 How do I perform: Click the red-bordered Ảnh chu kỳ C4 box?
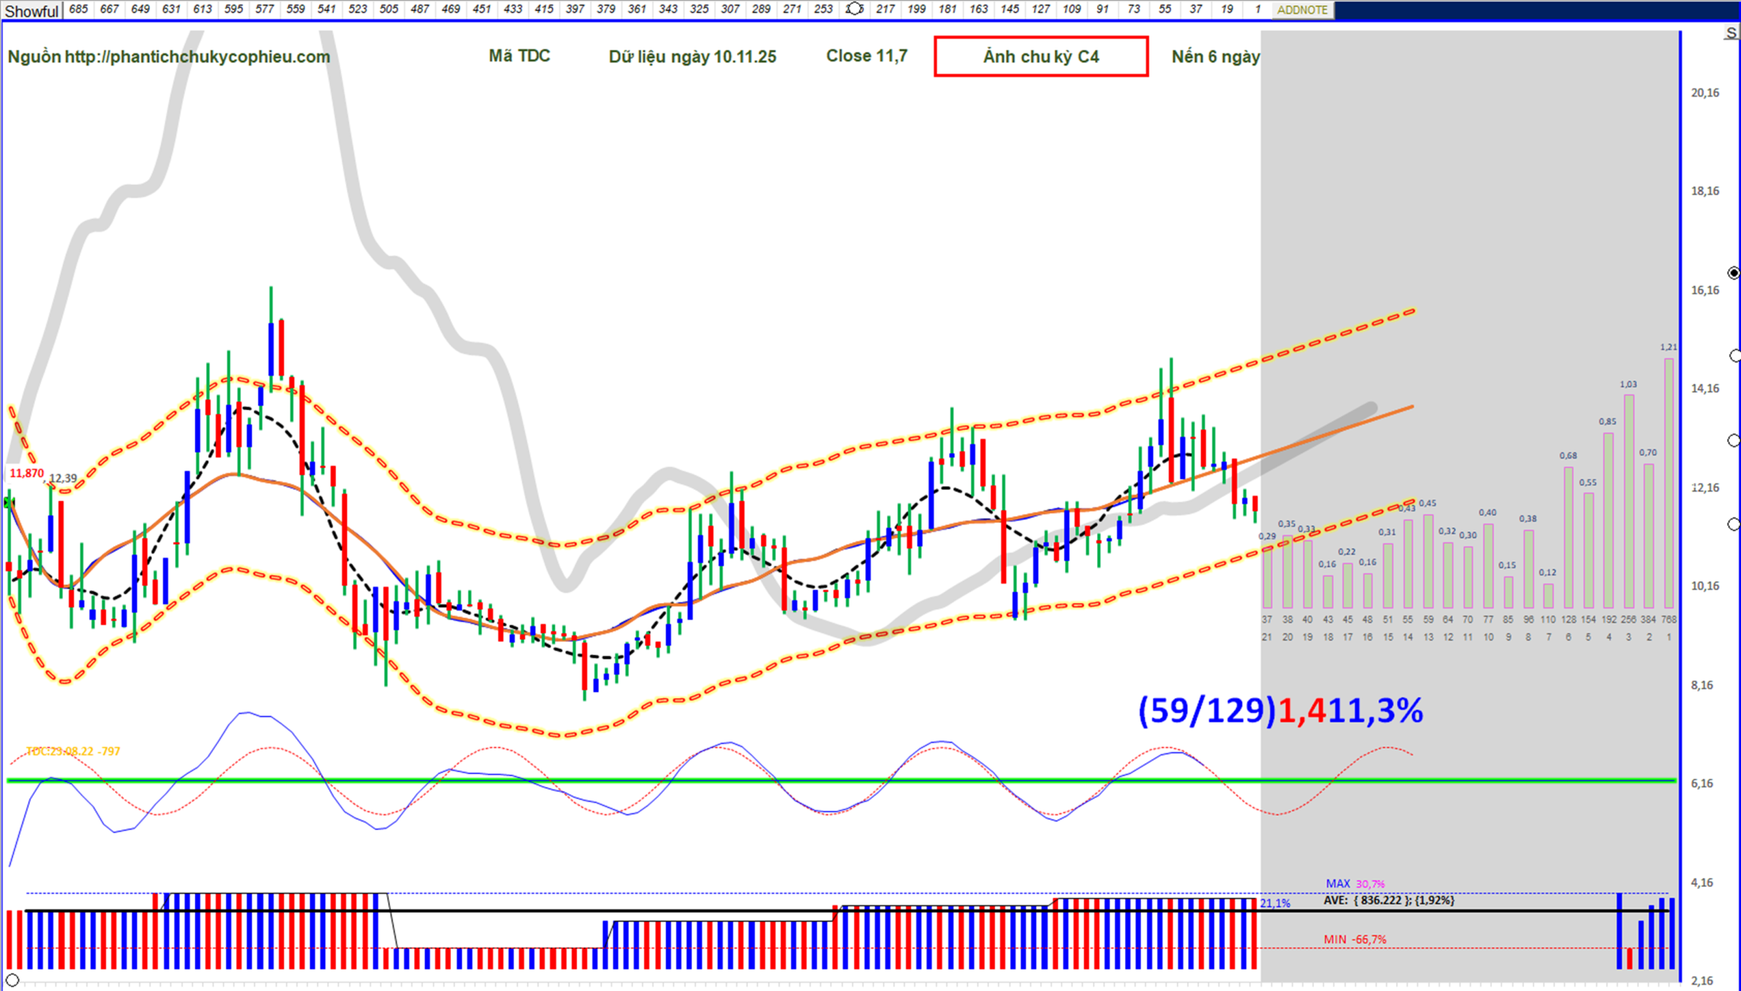[x=1041, y=56]
